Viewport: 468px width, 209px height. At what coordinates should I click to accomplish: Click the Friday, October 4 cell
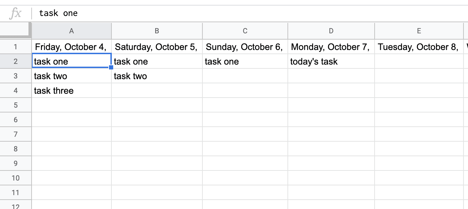click(72, 47)
